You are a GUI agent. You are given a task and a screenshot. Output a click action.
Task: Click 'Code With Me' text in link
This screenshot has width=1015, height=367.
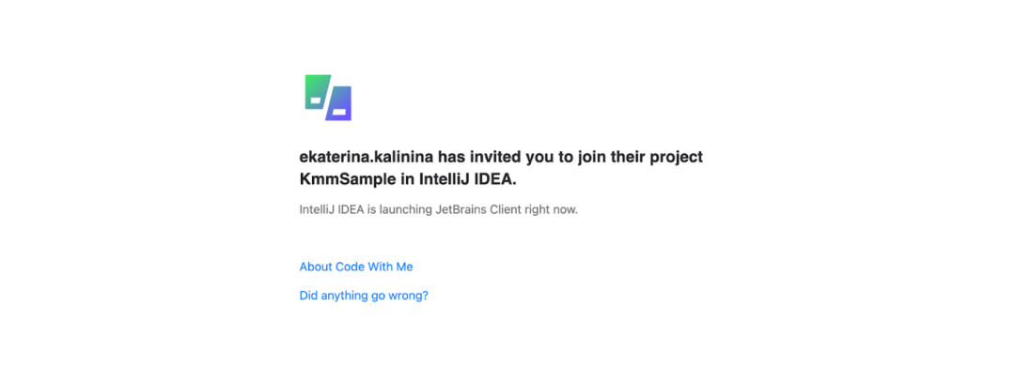pos(374,267)
